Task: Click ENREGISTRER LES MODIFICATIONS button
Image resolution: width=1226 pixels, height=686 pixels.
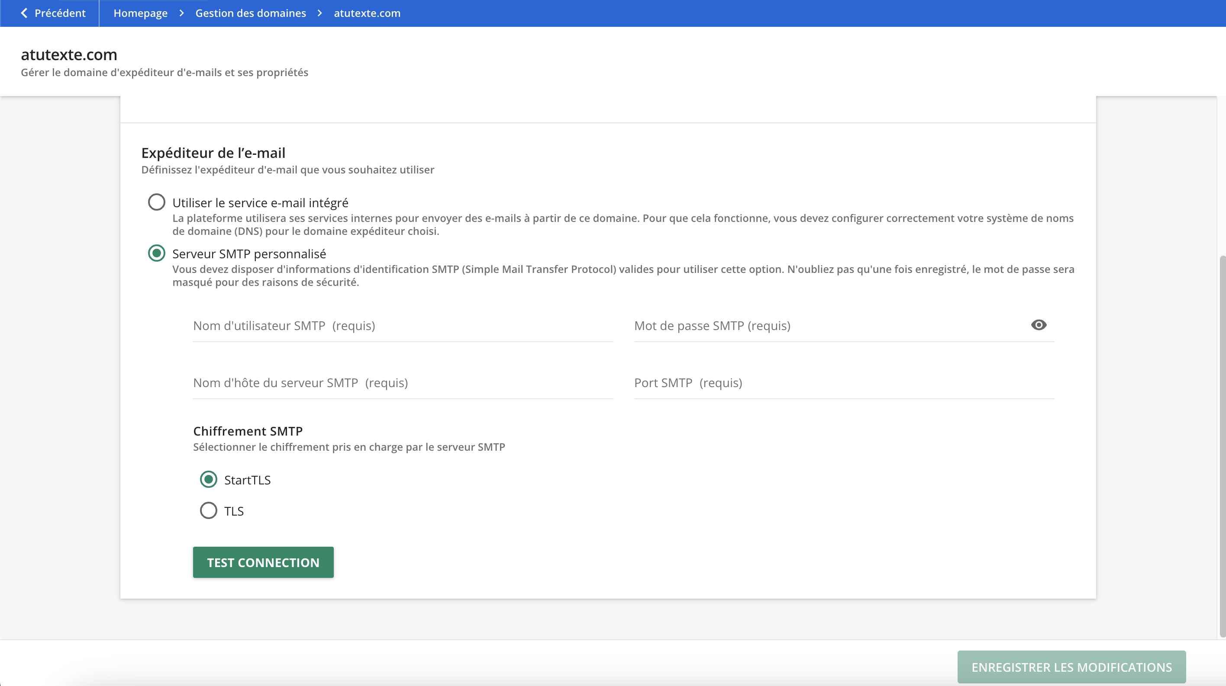Action: [x=1071, y=667]
